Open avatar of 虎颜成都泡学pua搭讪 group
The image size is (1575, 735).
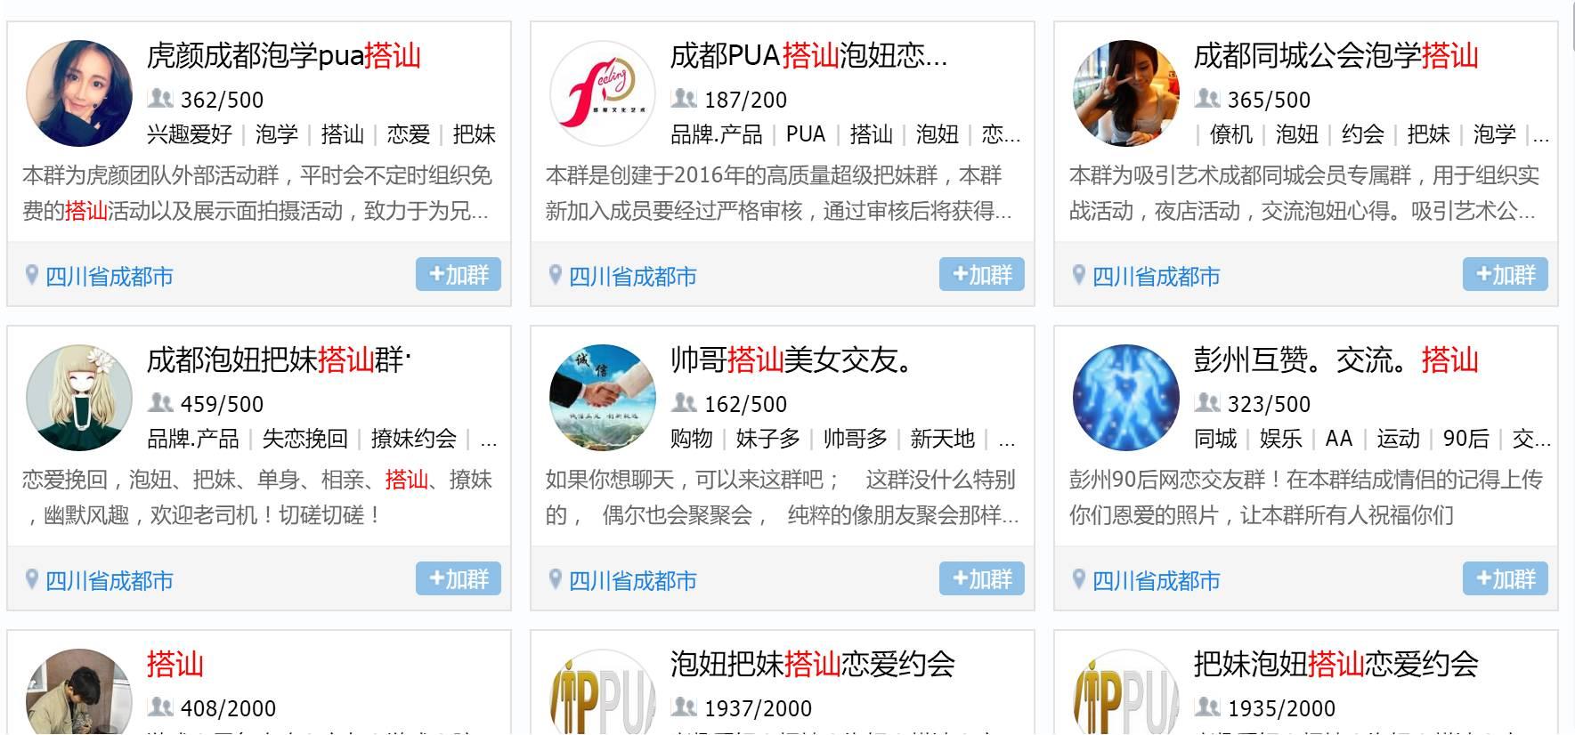(x=79, y=93)
